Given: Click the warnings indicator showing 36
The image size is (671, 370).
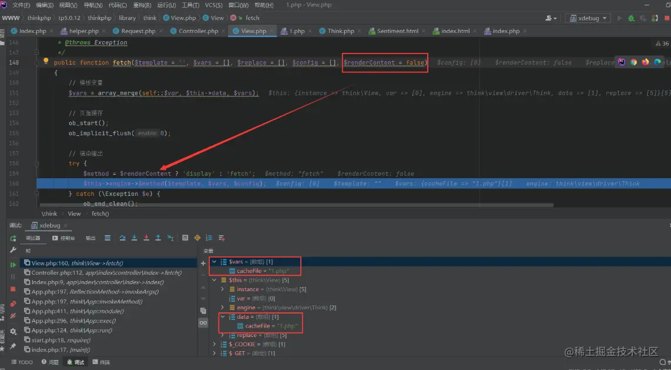Looking at the screenshot, I should (662, 44).
